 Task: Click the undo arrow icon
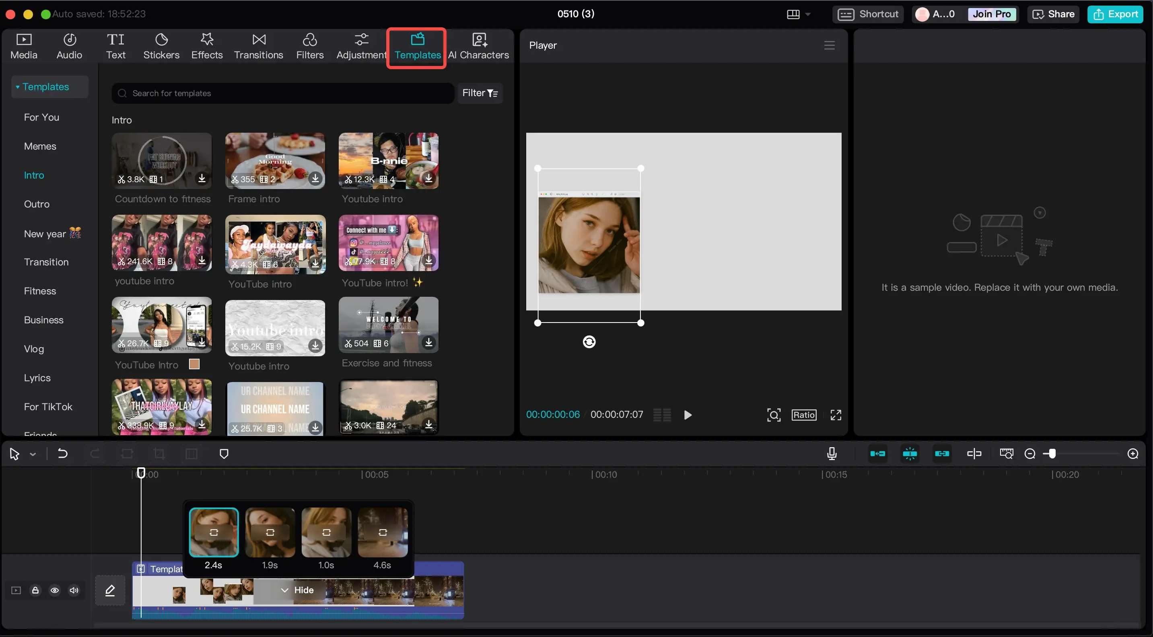pos(63,454)
